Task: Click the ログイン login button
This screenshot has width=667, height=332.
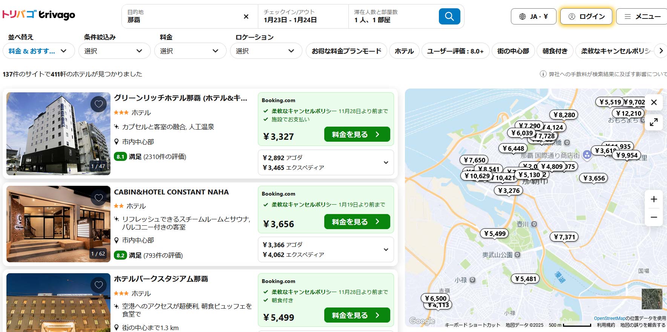Action: [x=586, y=17]
